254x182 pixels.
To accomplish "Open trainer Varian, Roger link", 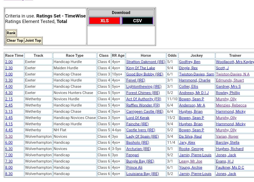I will [x=227, y=136].
